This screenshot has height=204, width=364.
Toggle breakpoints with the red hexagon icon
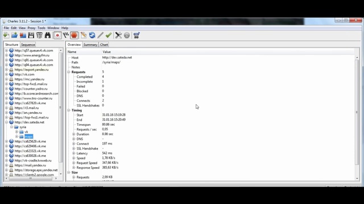74,35
